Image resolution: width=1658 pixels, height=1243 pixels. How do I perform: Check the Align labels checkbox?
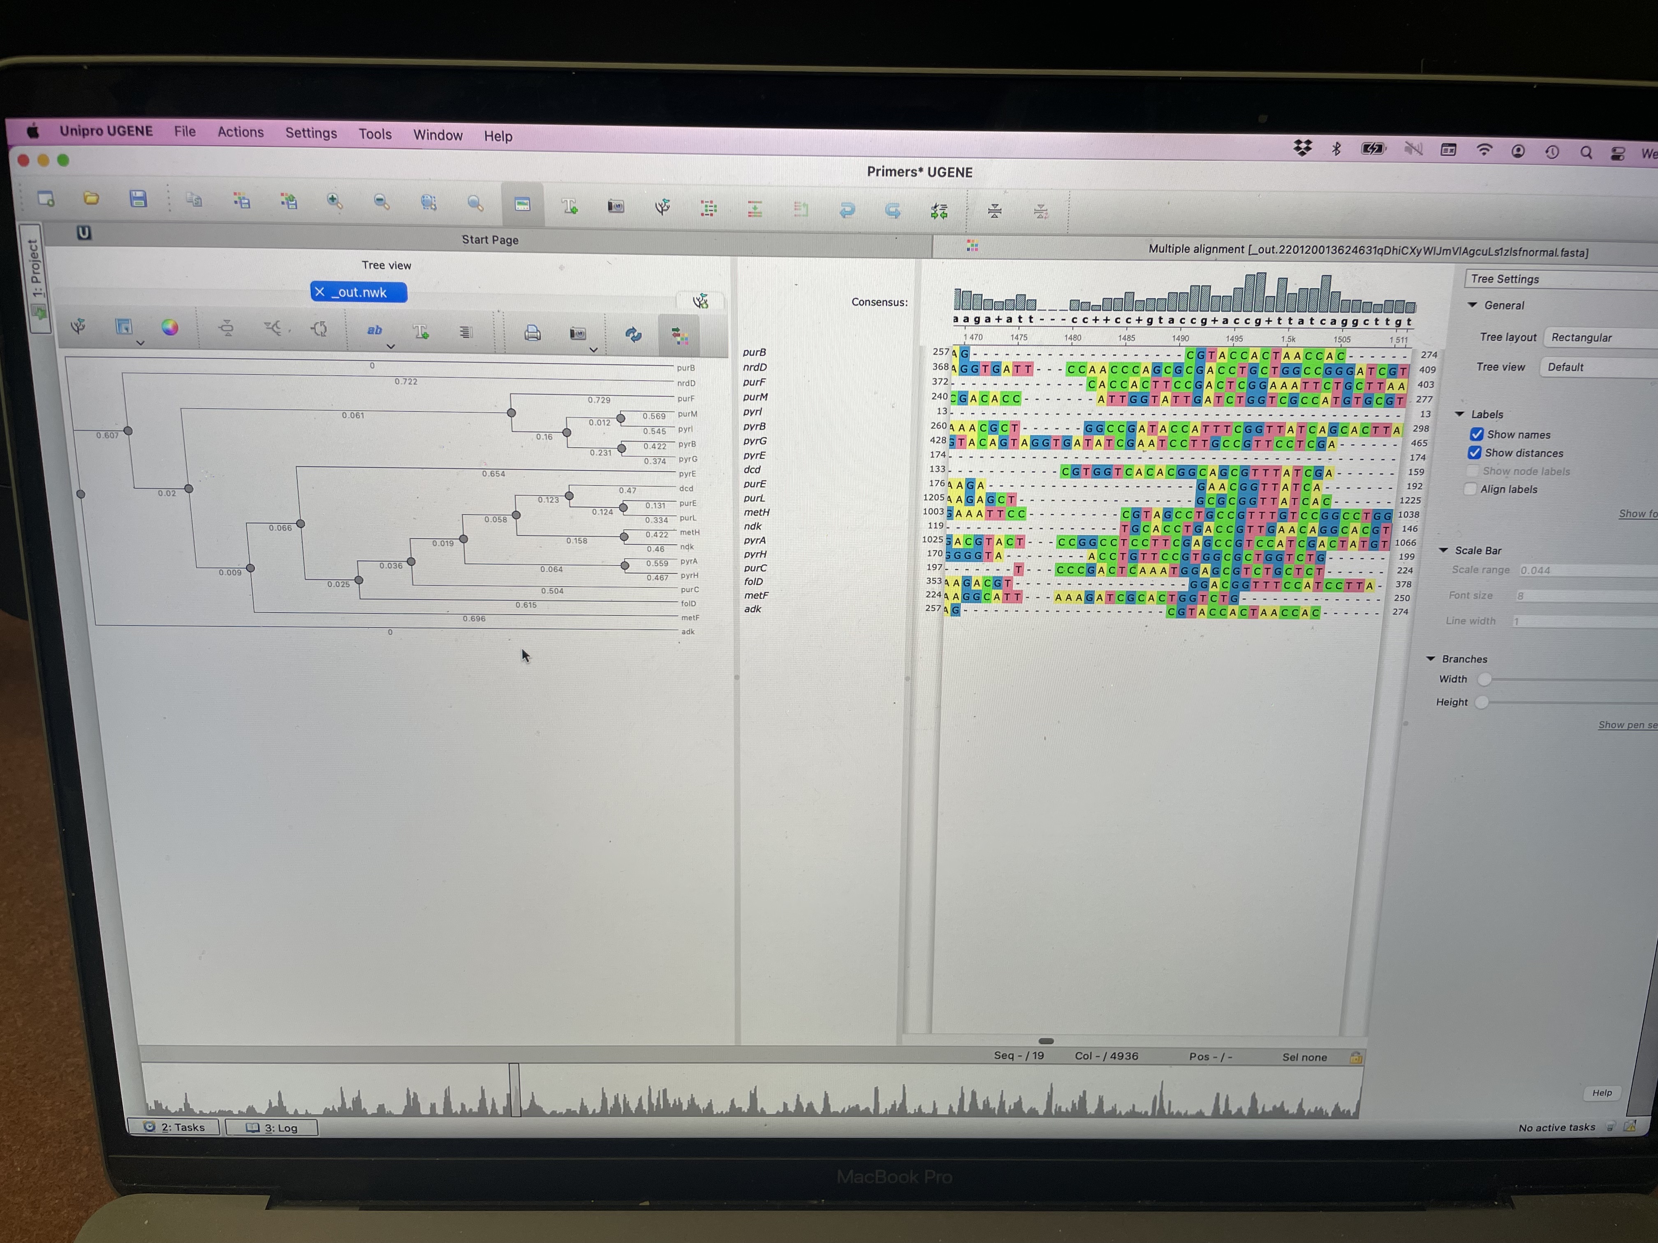coord(1470,489)
